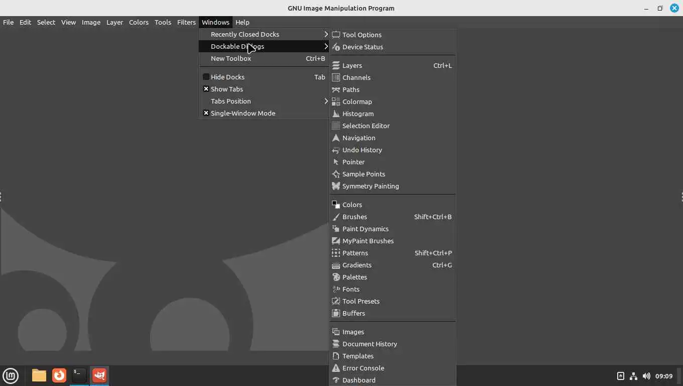The height and width of the screenshot is (386, 683).
Task: Click the Palettes icon
Action: pos(336,277)
